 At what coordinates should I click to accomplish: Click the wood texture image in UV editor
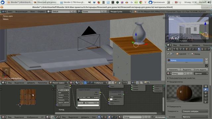click(x=28, y=97)
